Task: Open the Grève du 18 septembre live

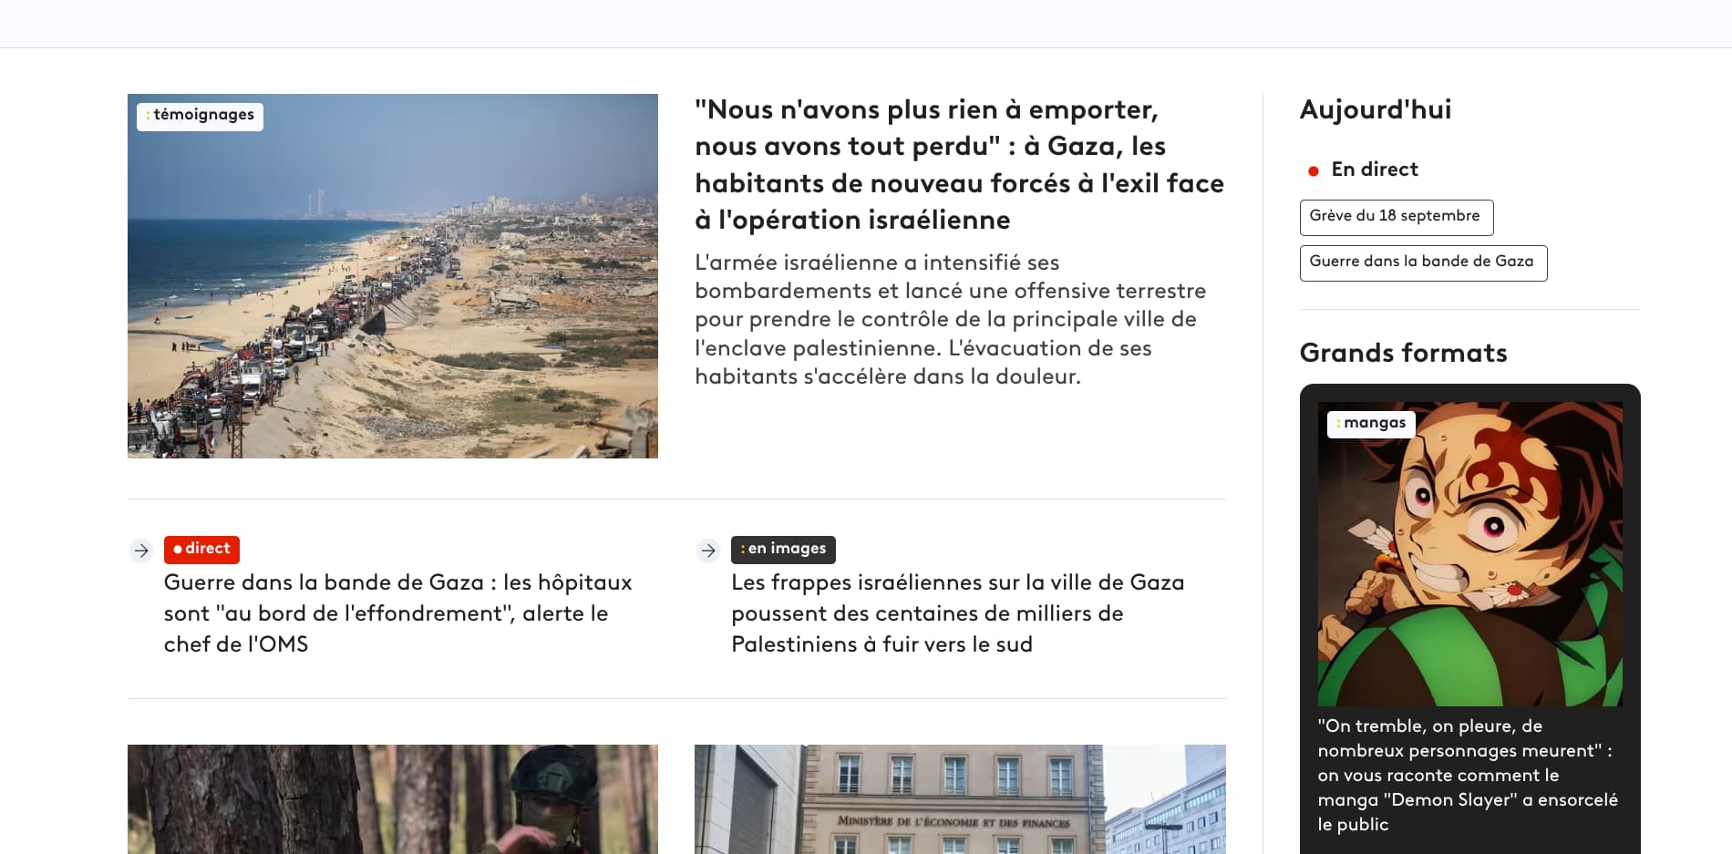Action: pos(1397,217)
